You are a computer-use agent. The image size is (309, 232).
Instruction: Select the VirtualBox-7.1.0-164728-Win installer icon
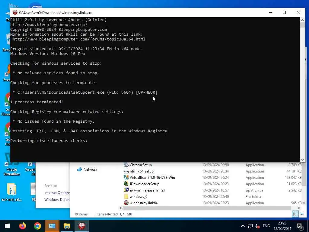[126, 177]
